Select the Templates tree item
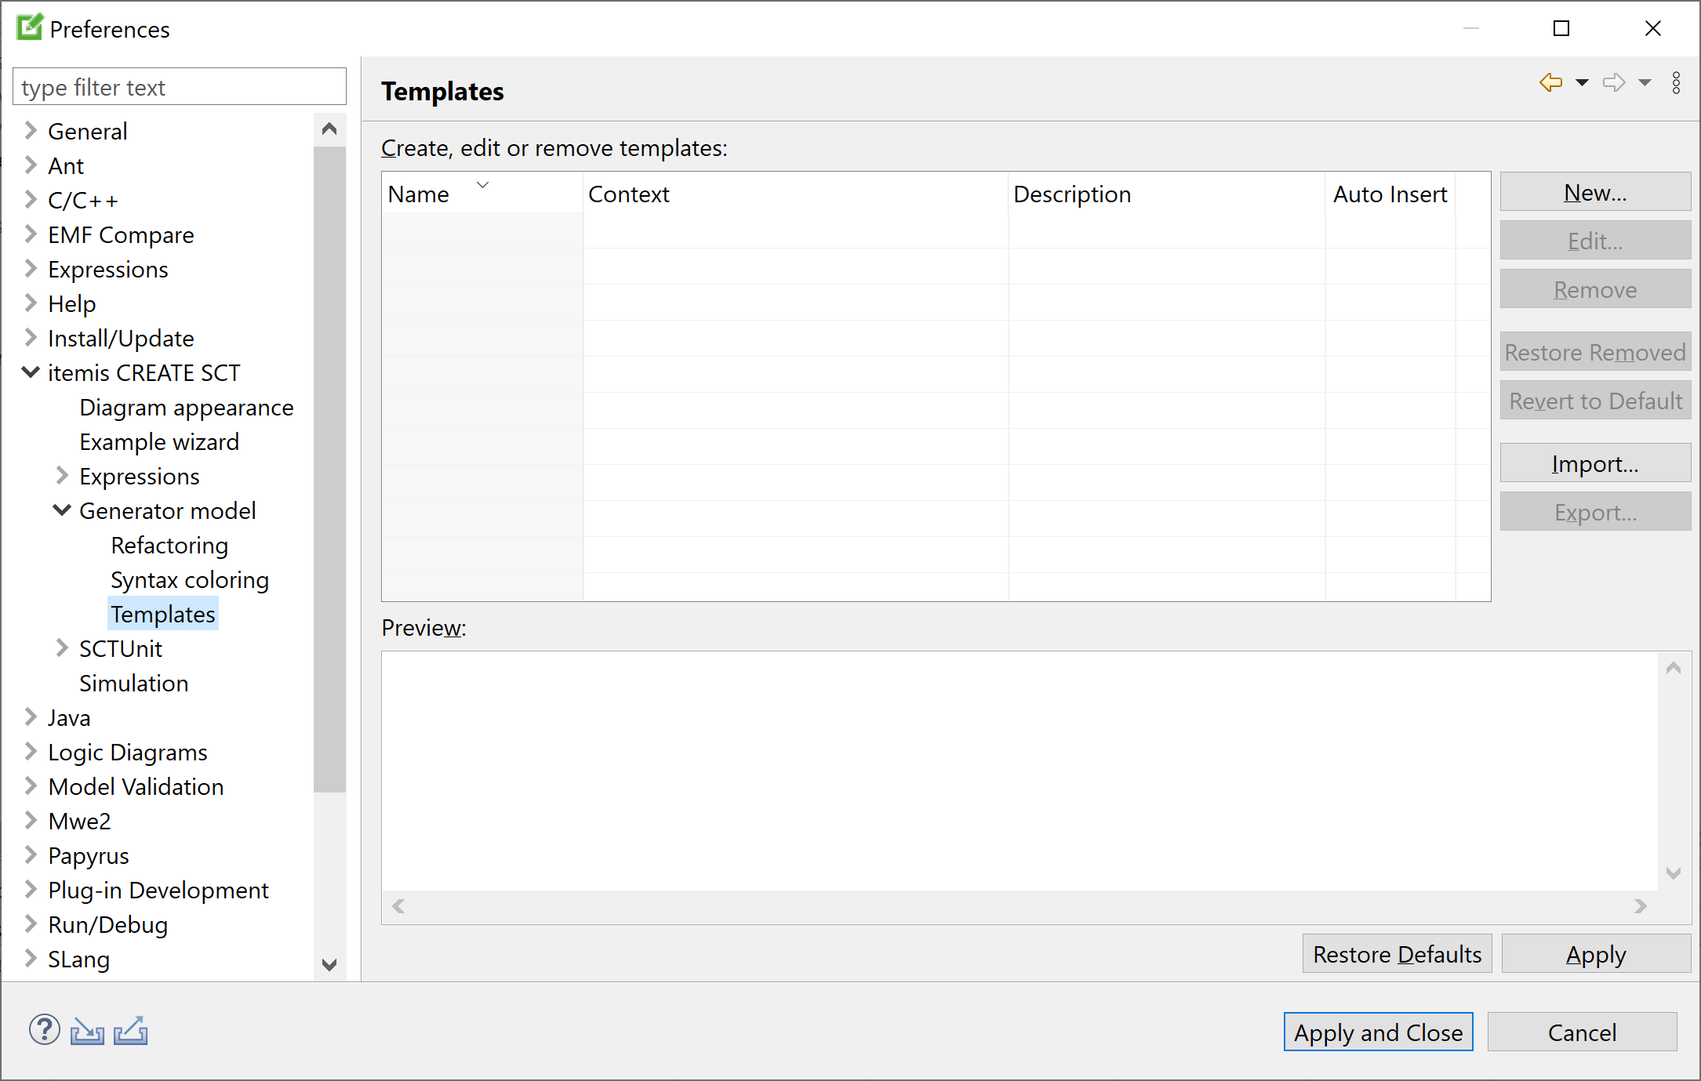Viewport: 1701px width, 1081px height. [x=163, y=615]
